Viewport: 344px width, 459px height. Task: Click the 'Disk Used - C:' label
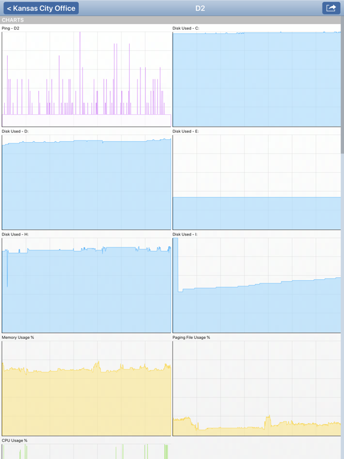tap(186, 28)
